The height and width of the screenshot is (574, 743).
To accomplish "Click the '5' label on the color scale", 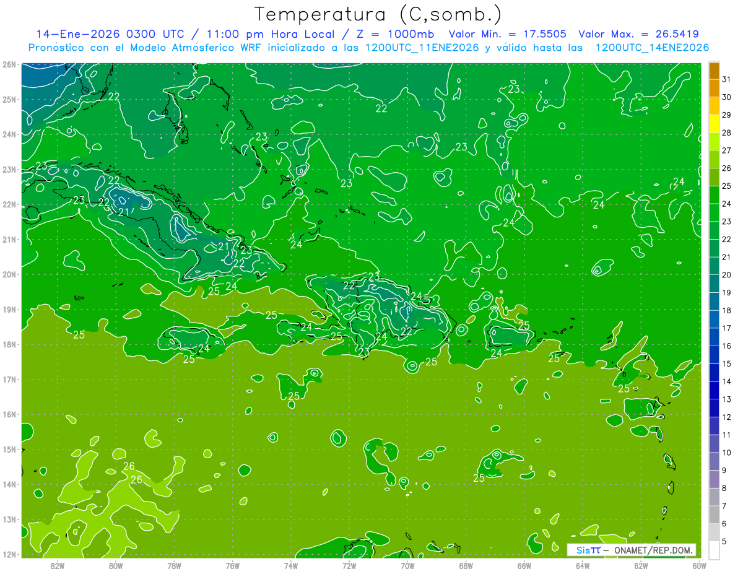I will (724, 541).
